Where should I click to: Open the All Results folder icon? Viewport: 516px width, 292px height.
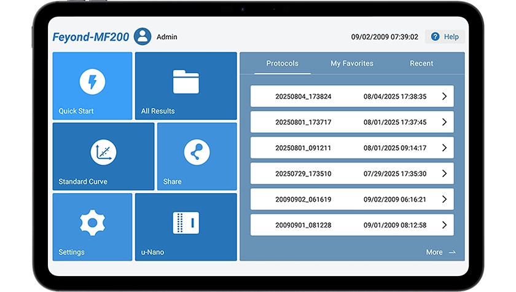click(186, 82)
